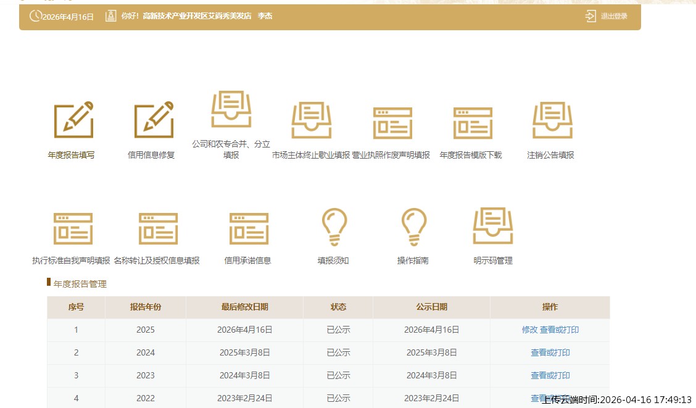This screenshot has height=408, width=696.
Task: Open 查看或打印 for 2023 report
Action: (x=550, y=375)
